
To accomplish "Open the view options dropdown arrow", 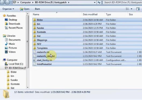I will [132, 9].
